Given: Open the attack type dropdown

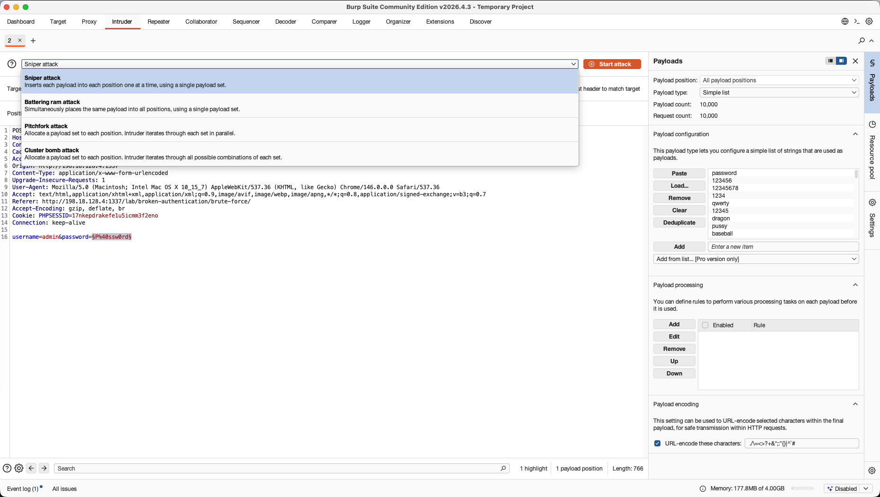Looking at the screenshot, I should (300, 64).
